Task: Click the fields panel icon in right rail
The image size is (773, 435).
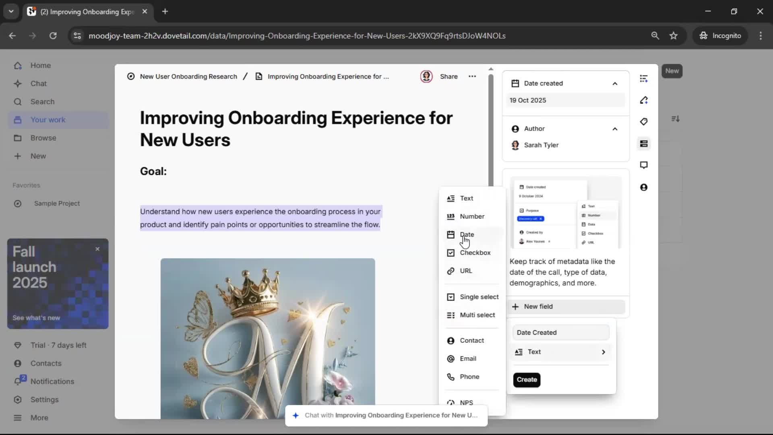Action: (x=644, y=144)
